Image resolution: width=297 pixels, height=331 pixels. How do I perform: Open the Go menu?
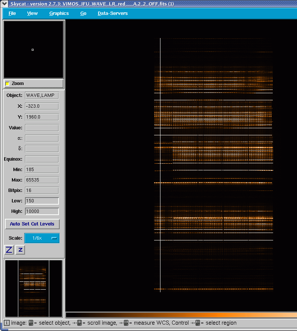point(83,13)
